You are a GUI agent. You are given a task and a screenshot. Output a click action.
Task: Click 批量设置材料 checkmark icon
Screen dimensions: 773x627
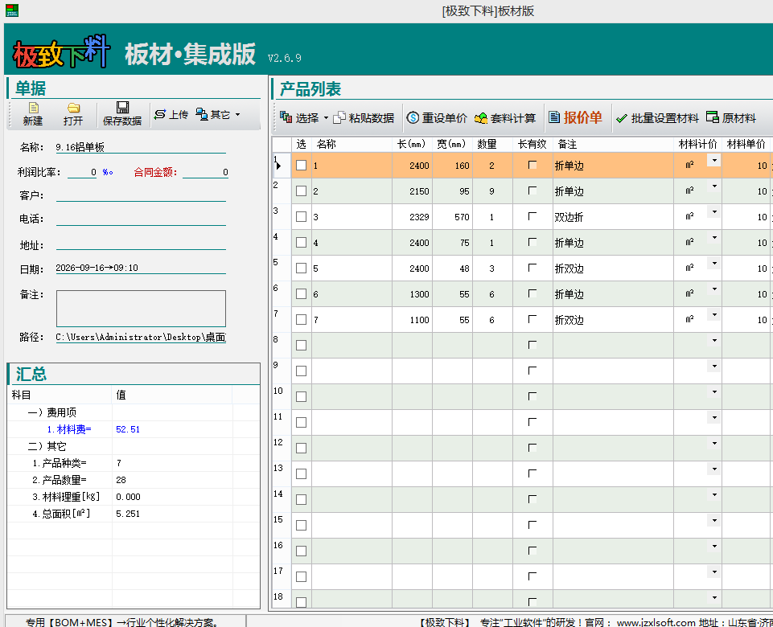[x=622, y=118]
